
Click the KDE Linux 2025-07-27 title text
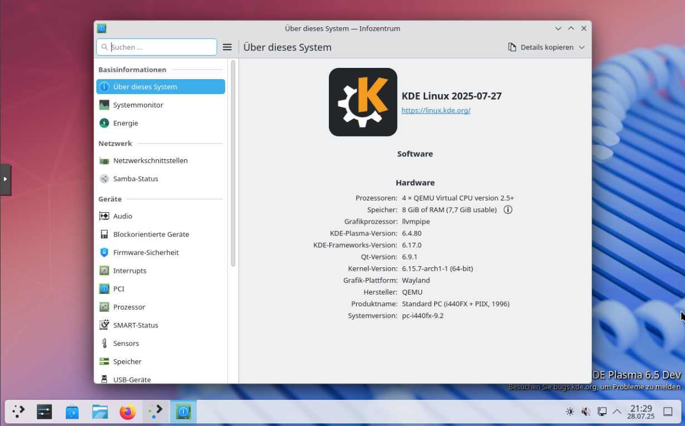[x=451, y=96]
